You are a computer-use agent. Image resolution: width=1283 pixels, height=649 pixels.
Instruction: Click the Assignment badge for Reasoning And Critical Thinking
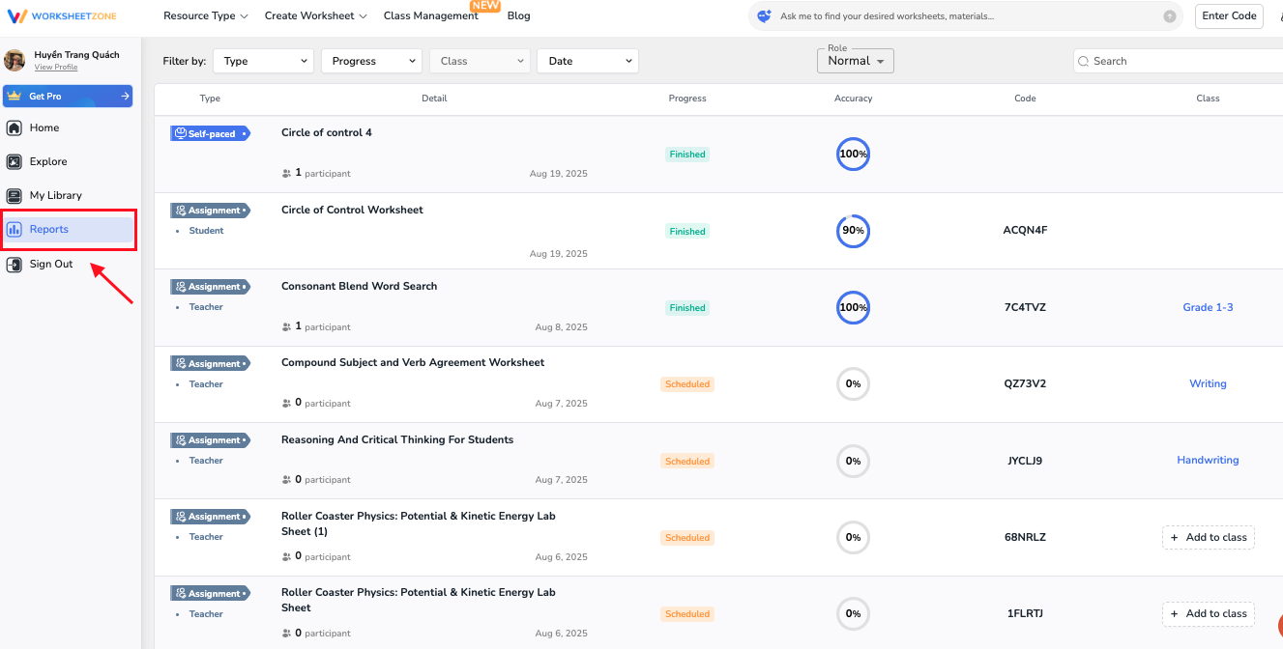pyautogui.click(x=210, y=439)
